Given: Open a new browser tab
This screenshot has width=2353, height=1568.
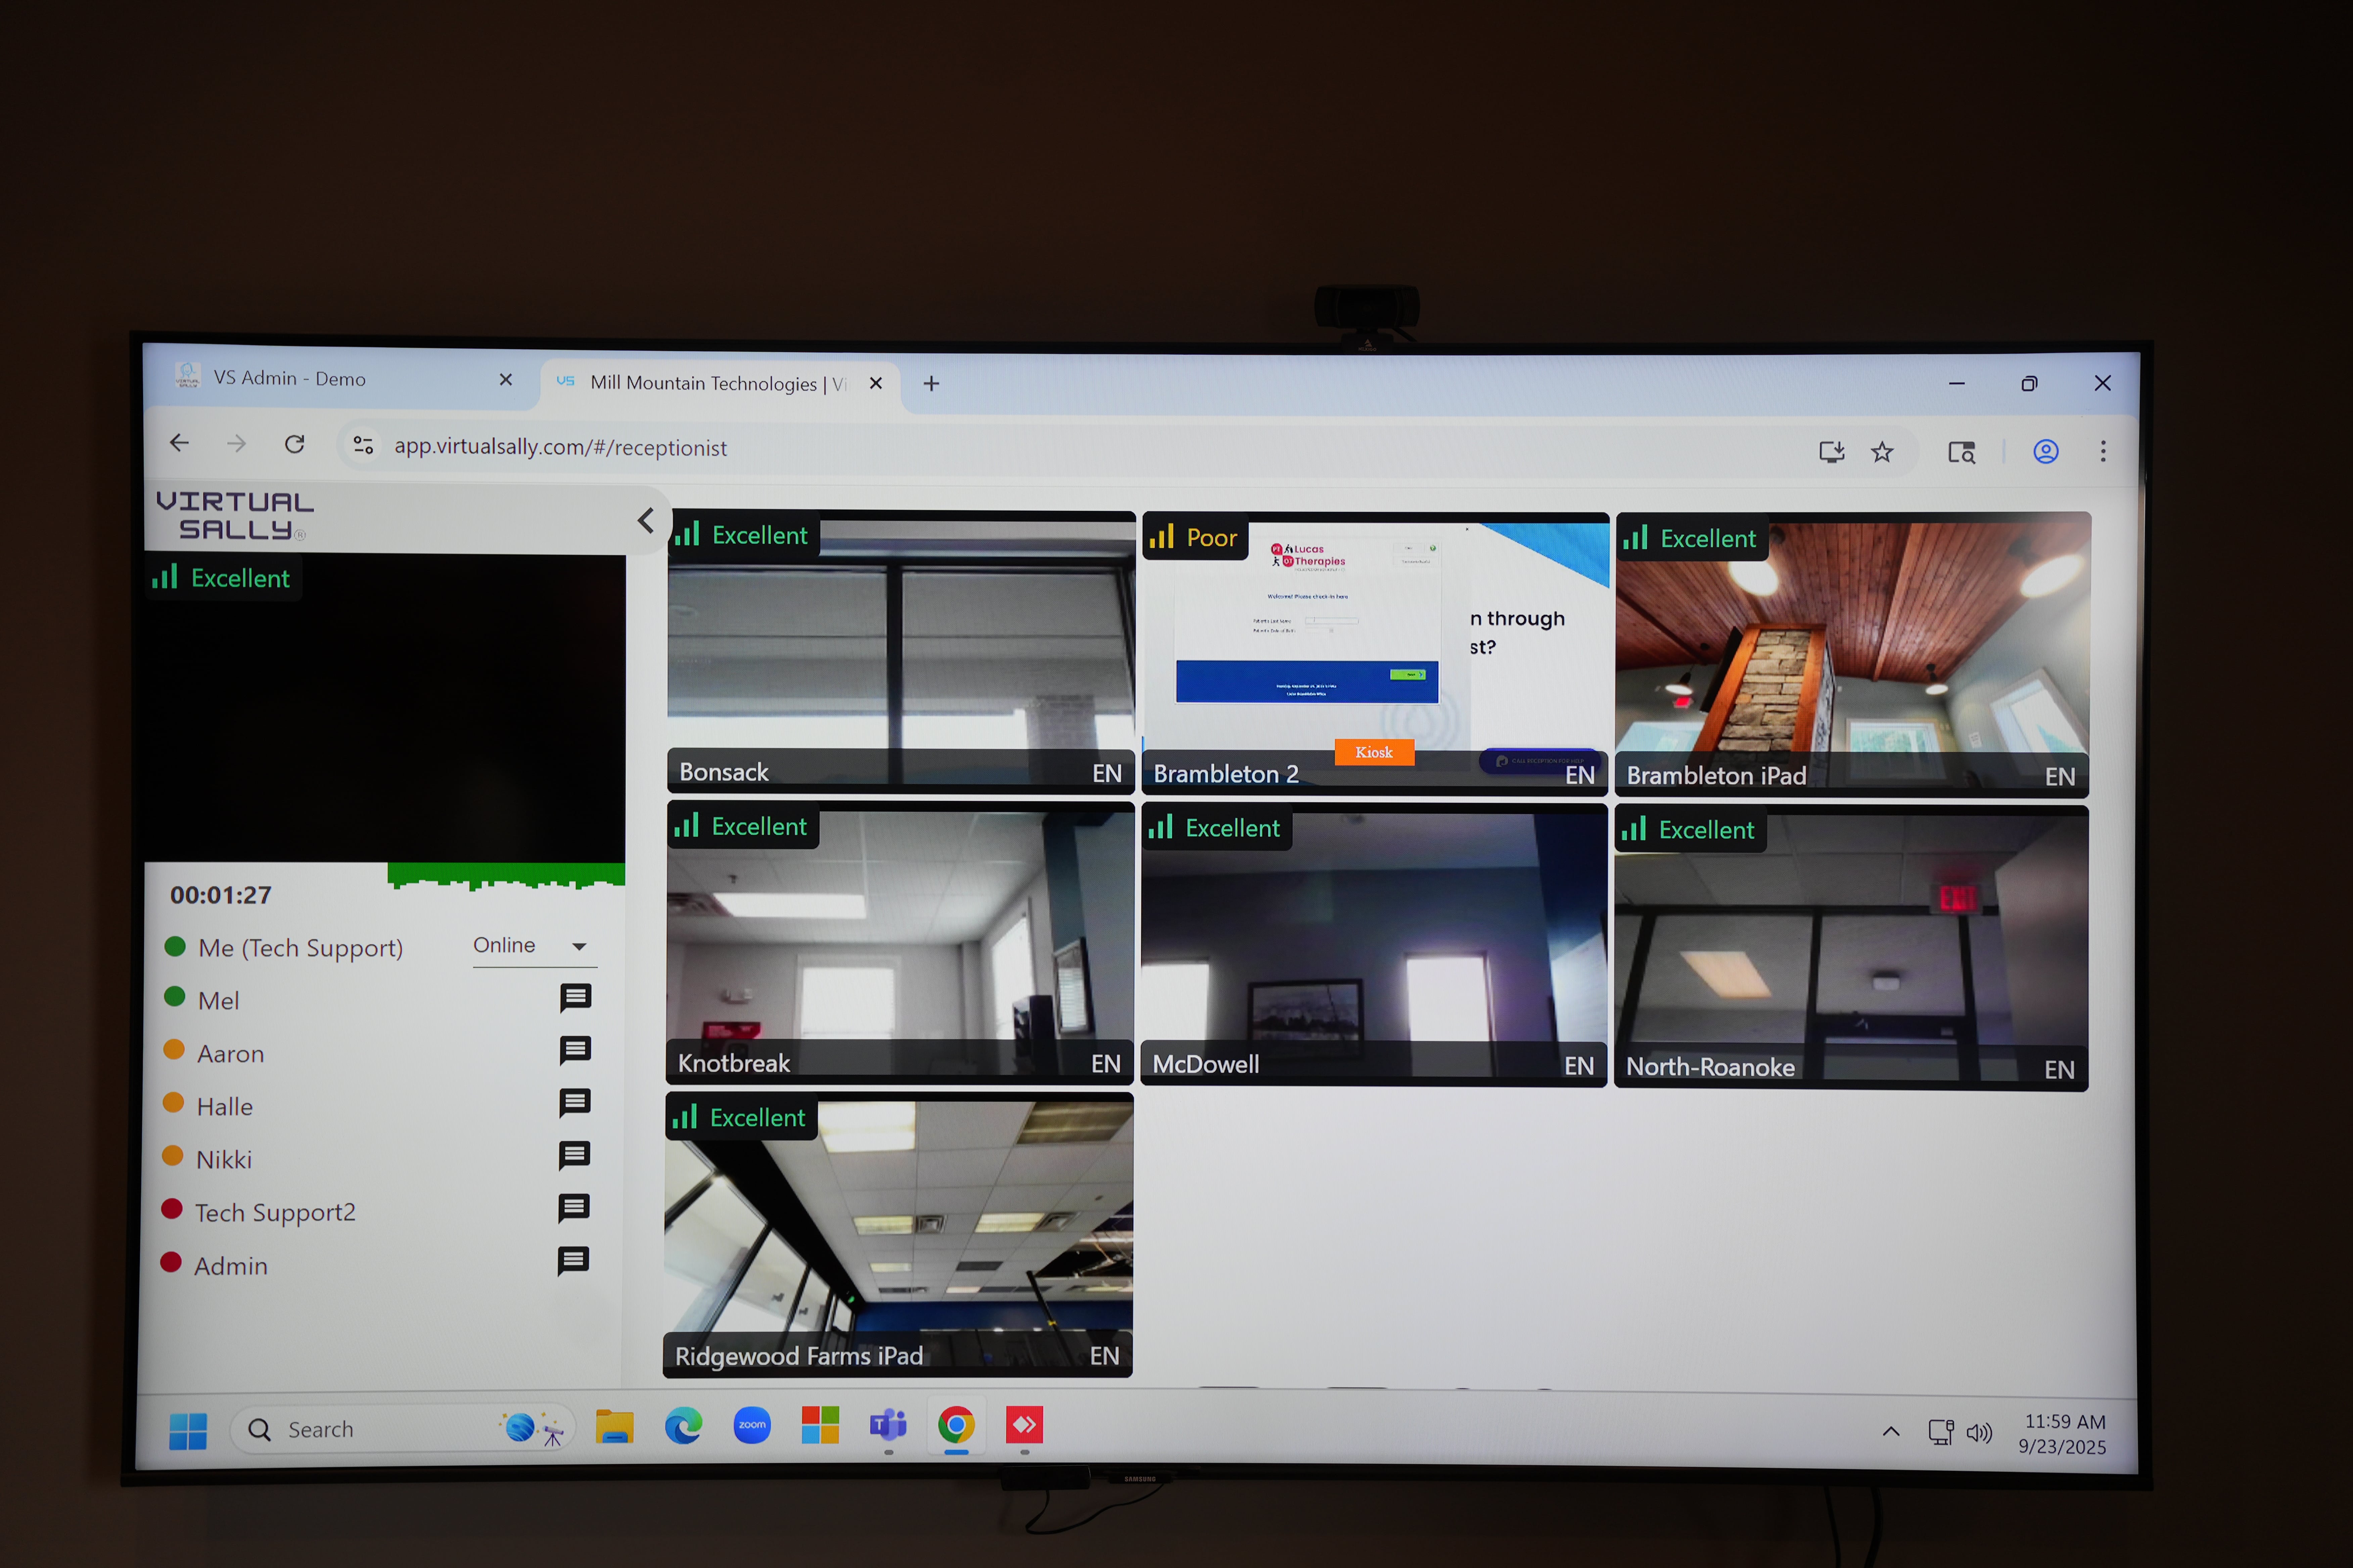Looking at the screenshot, I should pos(931,384).
